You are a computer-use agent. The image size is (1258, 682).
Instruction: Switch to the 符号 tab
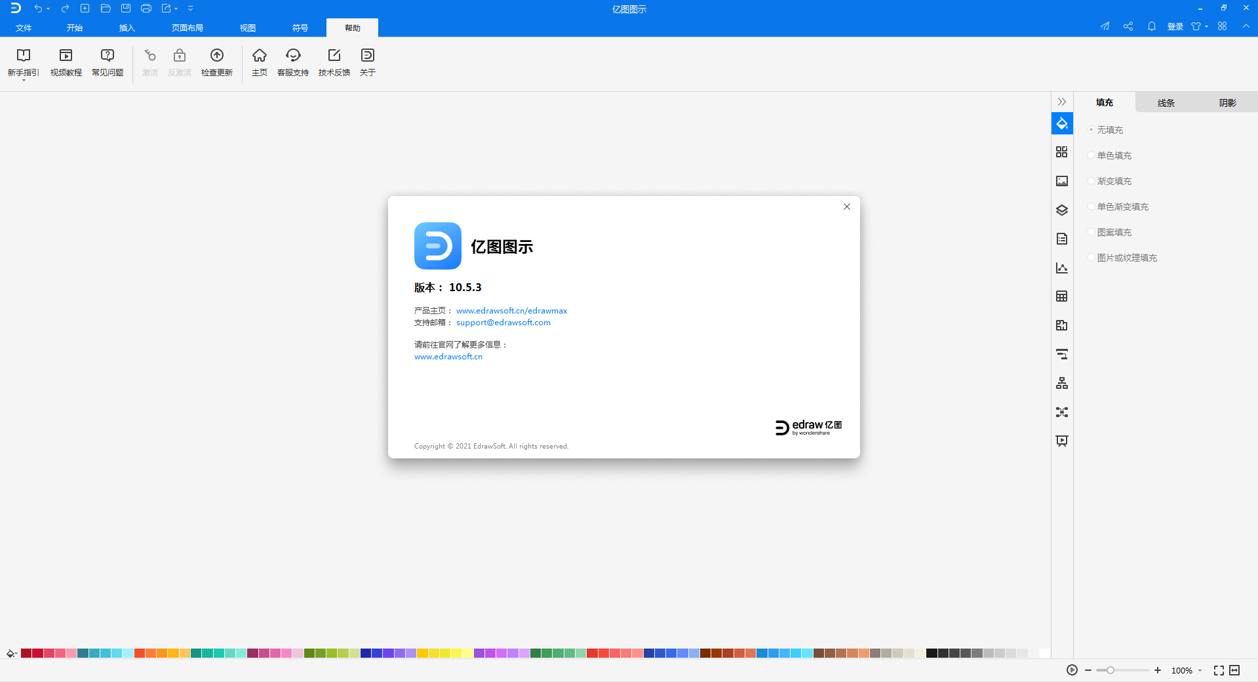[300, 28]
